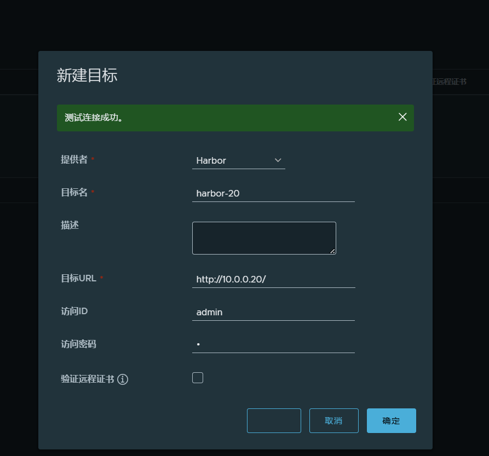
Task: Click the 验证远程证书 label text in the form
Action: tap(88, 379)
